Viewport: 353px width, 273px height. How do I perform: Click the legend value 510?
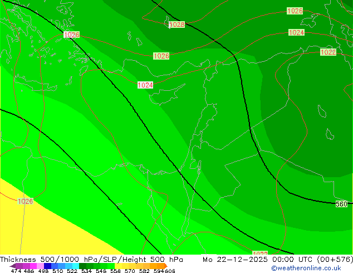click(58, 271)
